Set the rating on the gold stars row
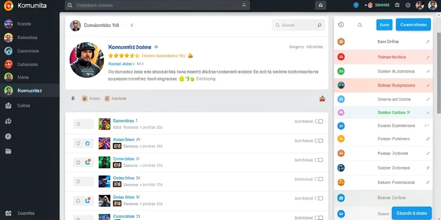The width and height of the screenshot is (441, 220). point(124,55)
